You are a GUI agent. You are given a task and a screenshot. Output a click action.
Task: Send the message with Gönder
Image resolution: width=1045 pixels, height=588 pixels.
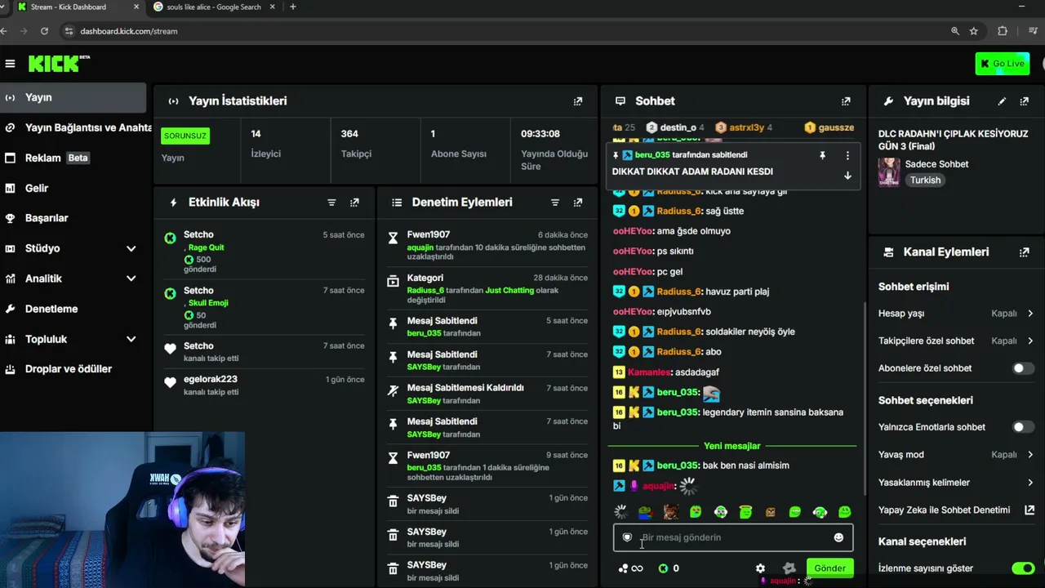tap(829, 568)
